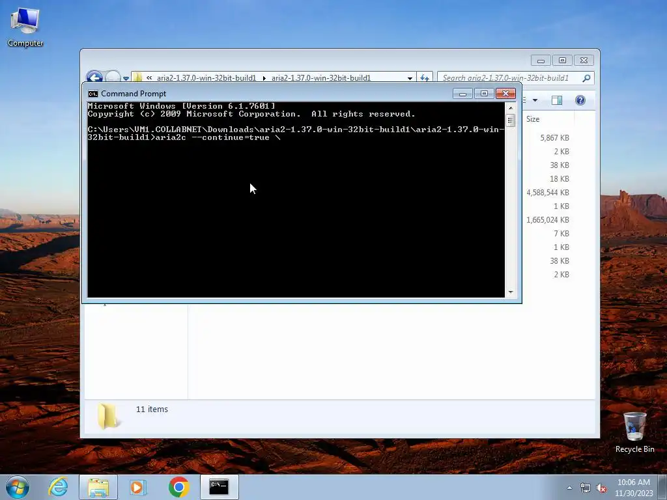Open the clock showing 10:06 AM
This screenshot has height=500, width=667.
coord(633,488)
